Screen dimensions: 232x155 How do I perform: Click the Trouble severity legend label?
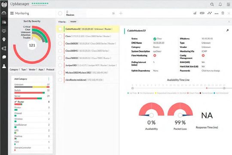[27, 38]
